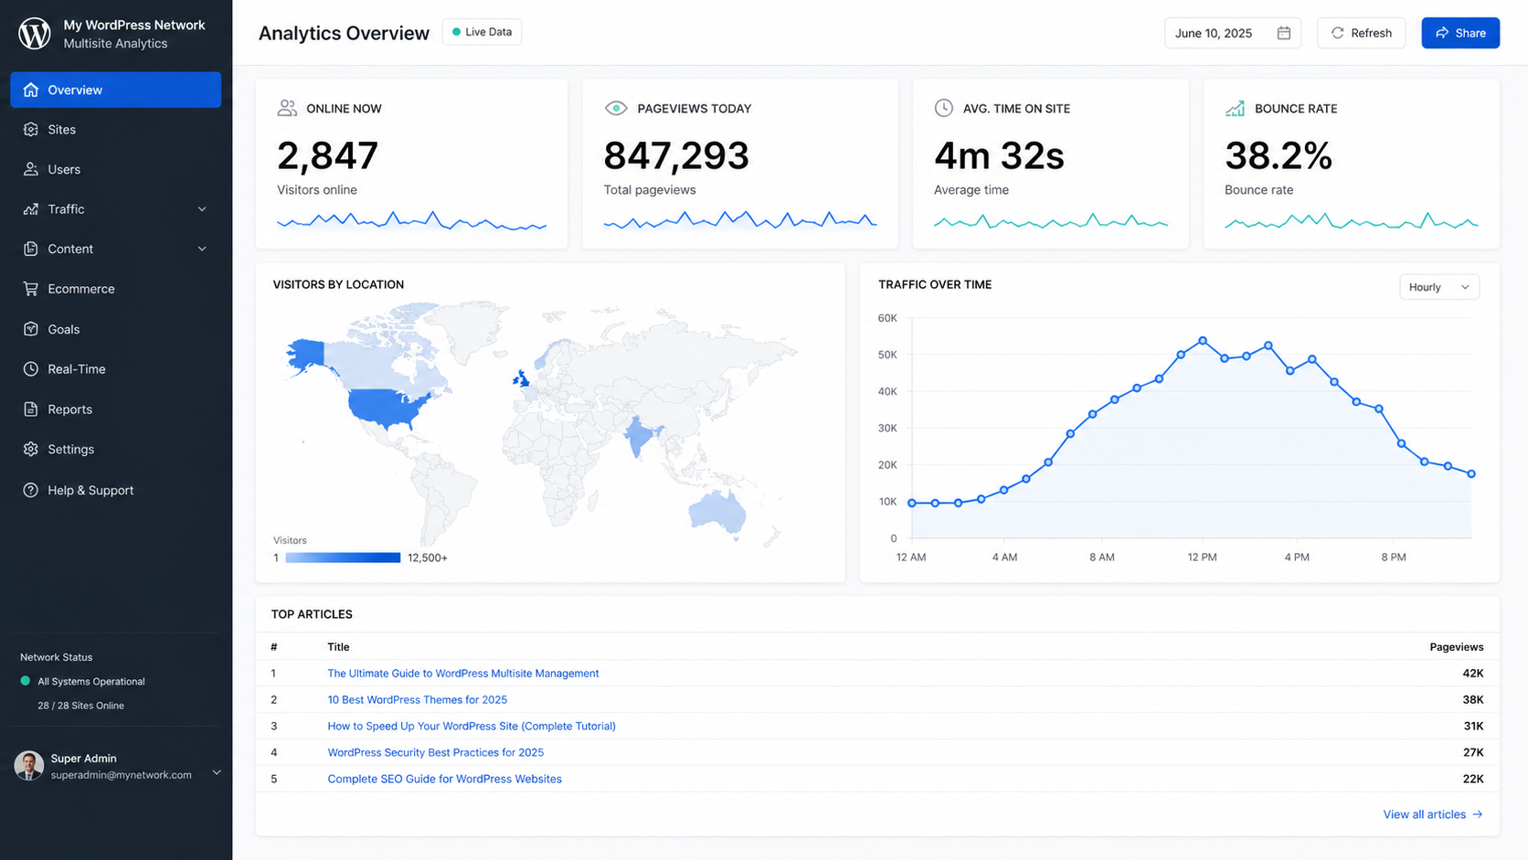Click the Pageviews Today eye icon
Image resolution: width=1528 pixels, height=860 pixels.
click(616, 108)
